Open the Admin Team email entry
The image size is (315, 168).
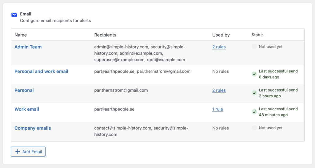(28, 47)
